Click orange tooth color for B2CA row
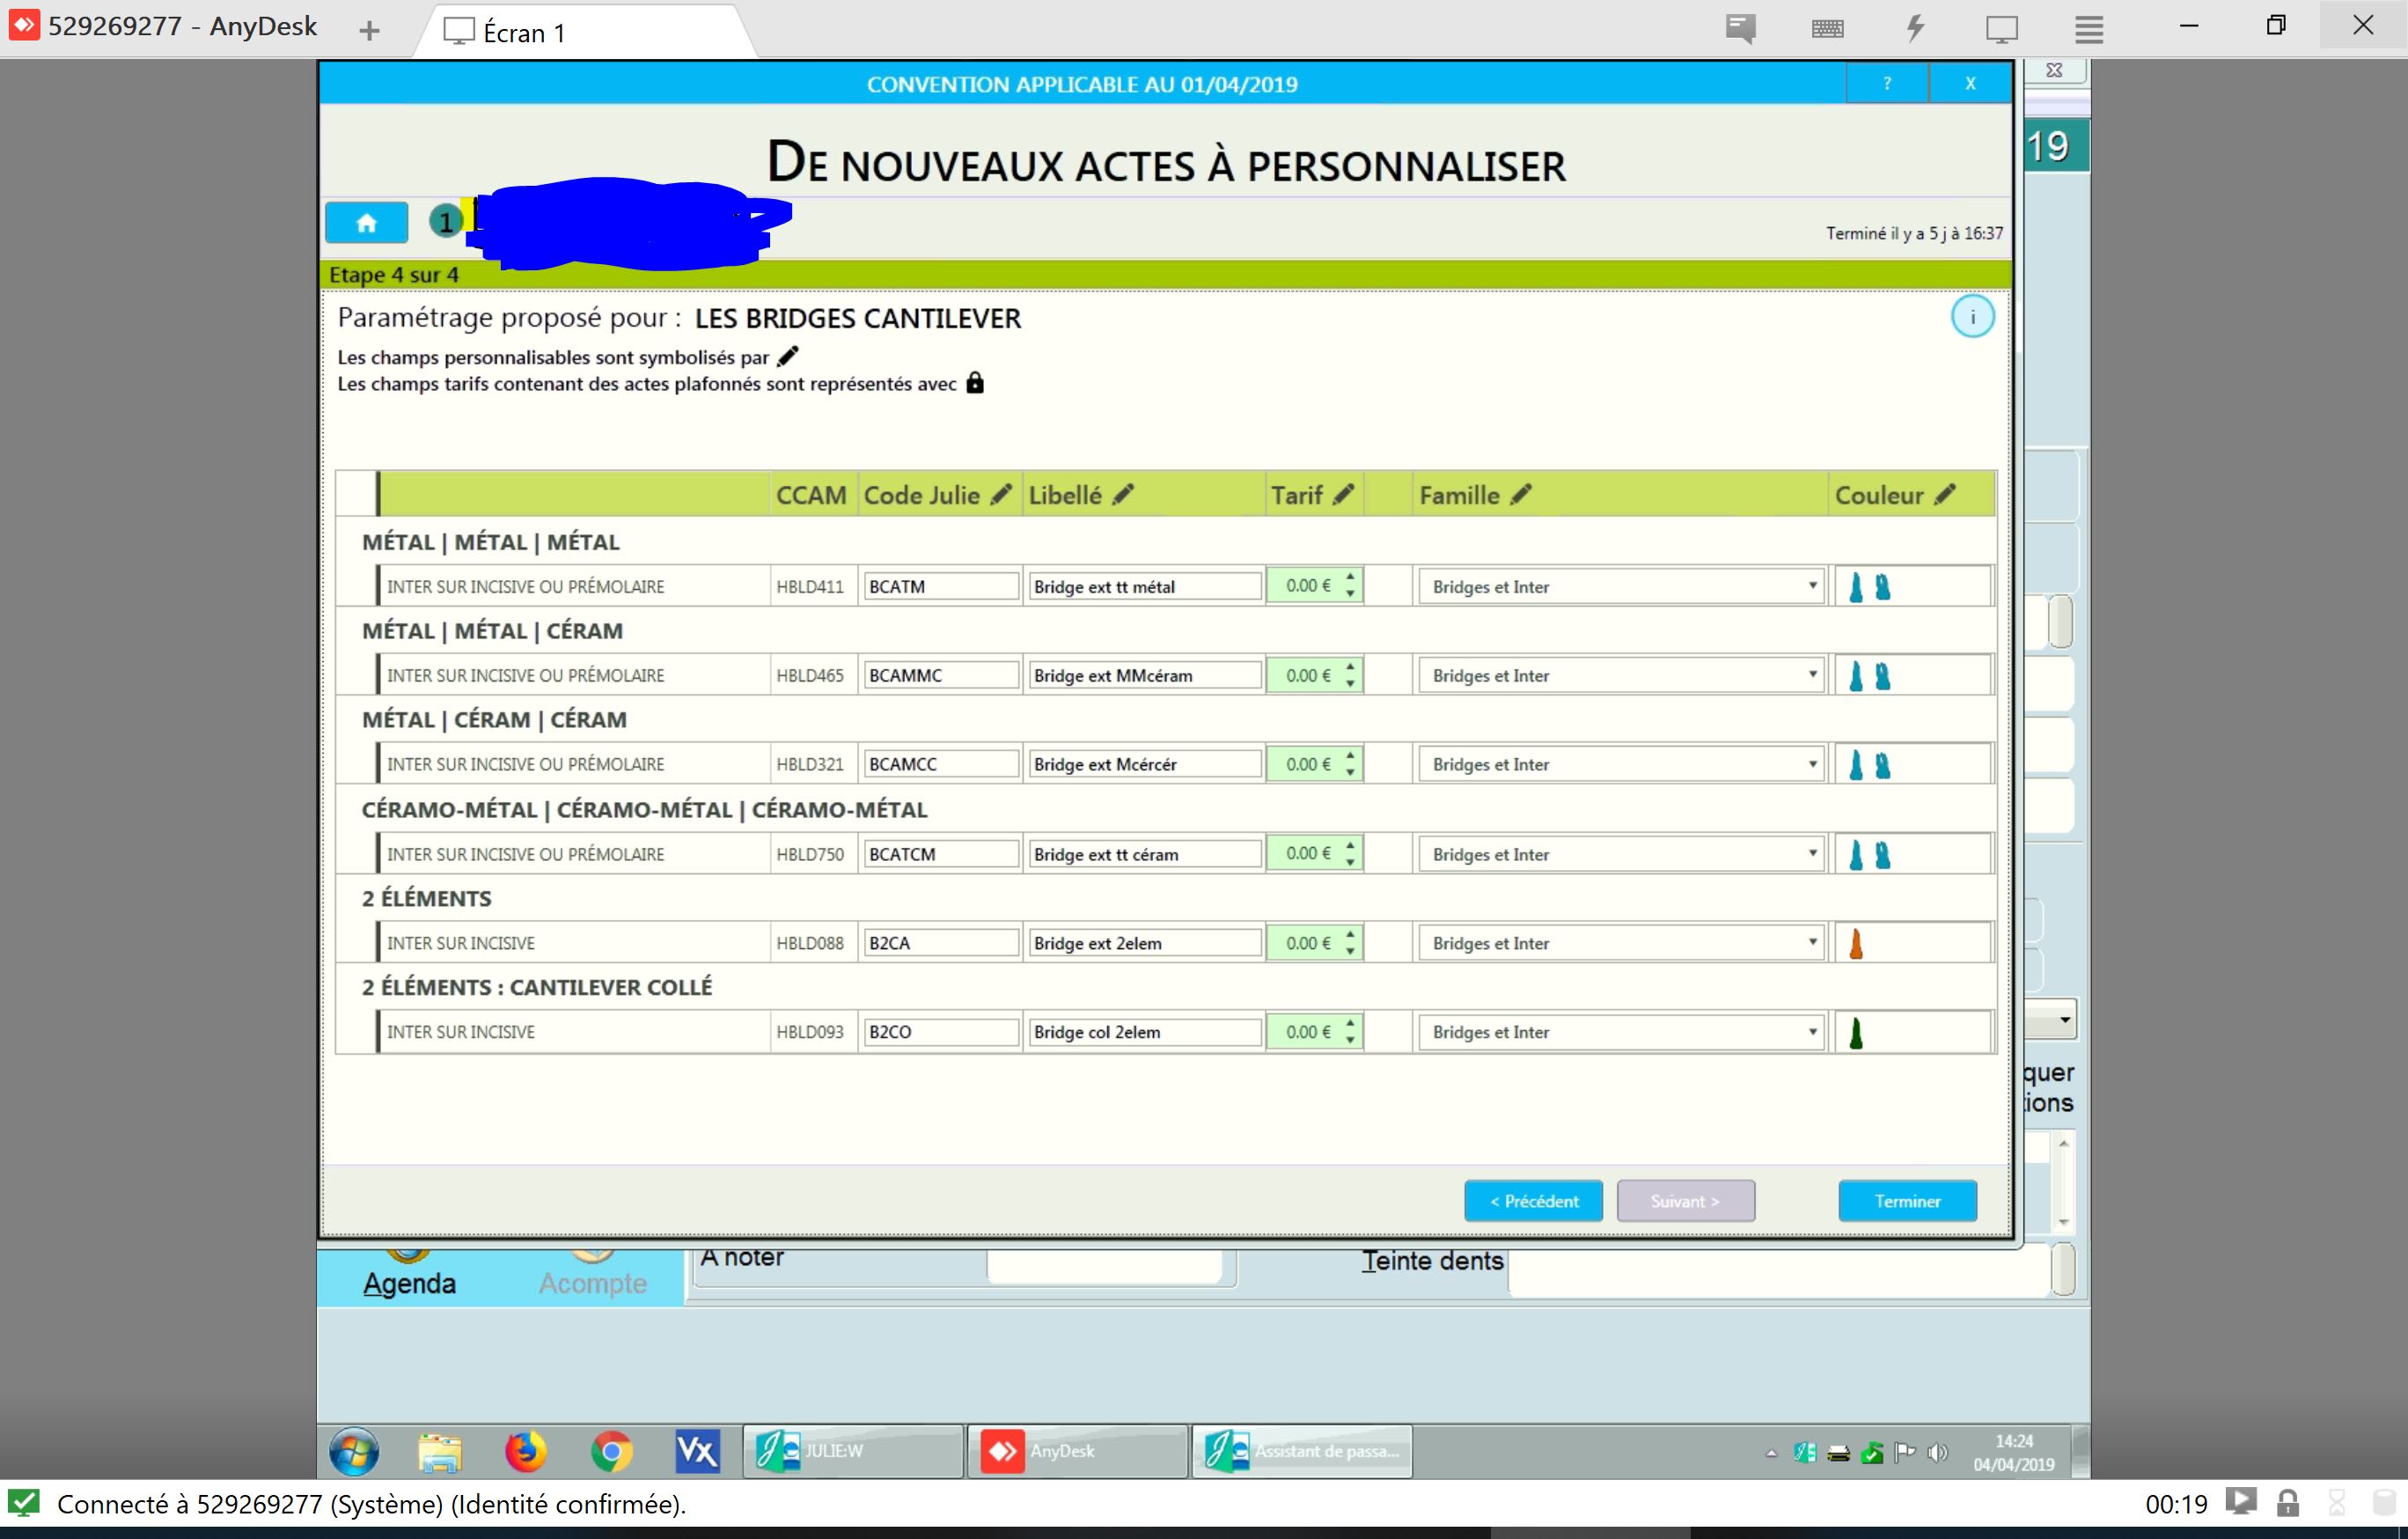This screenshot has height=1539, width=2408. tap(1856, 944)
